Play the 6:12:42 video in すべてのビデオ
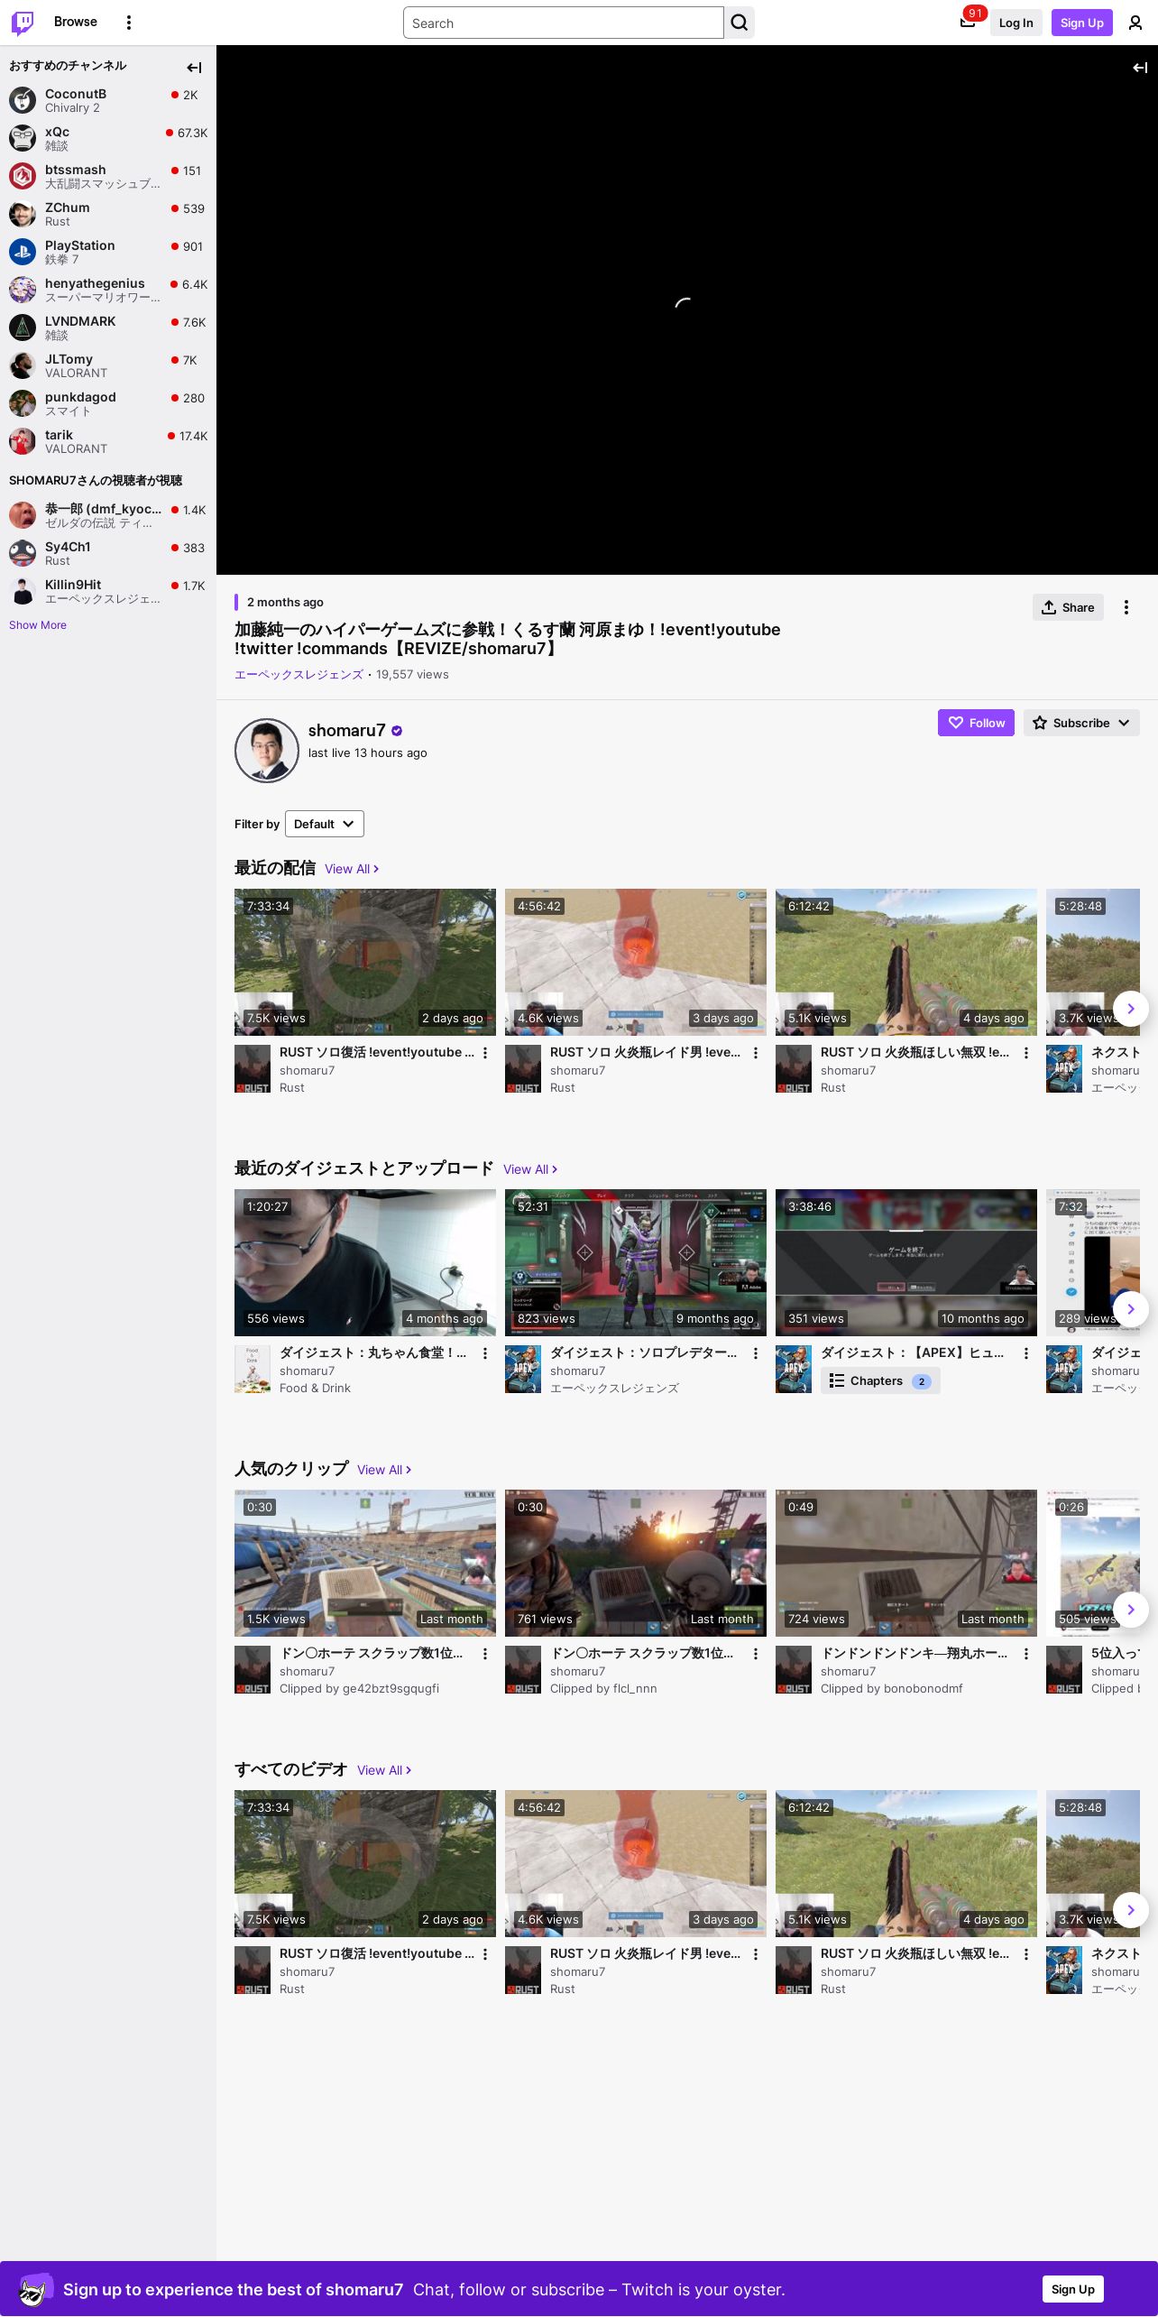 click(906, 1863)
